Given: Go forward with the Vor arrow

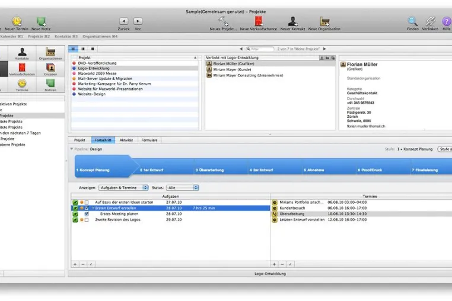Looking at the screenshot, I should tap(138, 21).
